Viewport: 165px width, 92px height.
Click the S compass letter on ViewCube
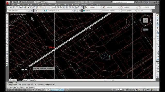click(145, 26)
